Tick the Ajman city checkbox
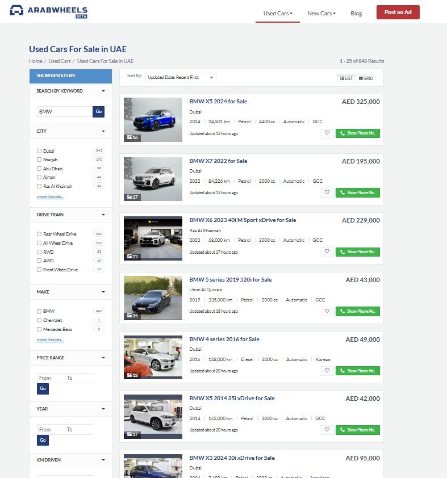The width and height of the screenshot is (447, 478). pyautogui.click(x=39, y=177)
